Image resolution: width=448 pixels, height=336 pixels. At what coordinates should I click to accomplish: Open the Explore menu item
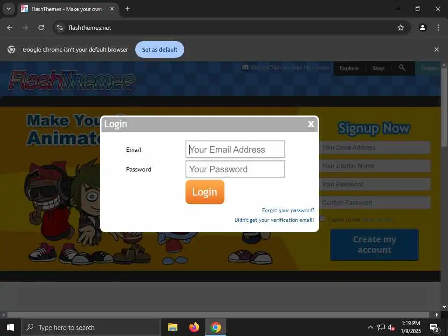click(x=349, y=68)
